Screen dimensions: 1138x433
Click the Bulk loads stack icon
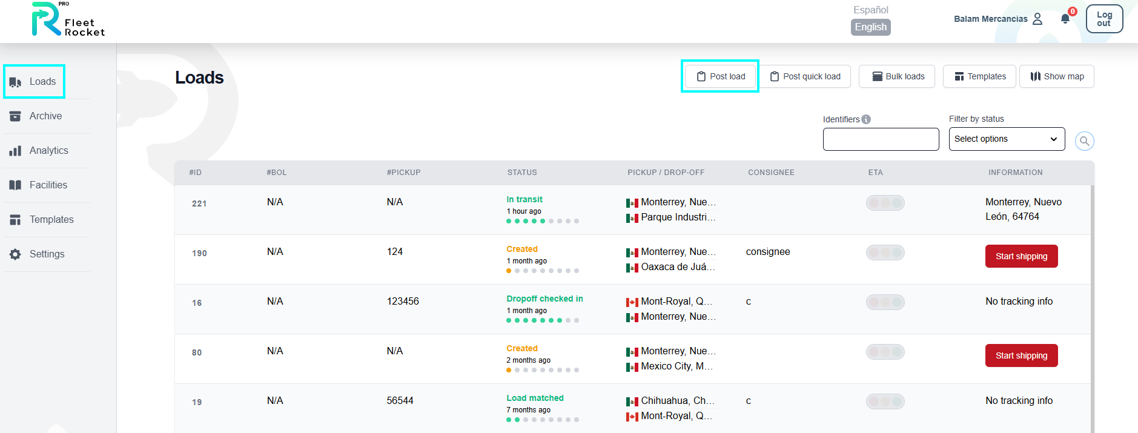[x=877, y=76]
